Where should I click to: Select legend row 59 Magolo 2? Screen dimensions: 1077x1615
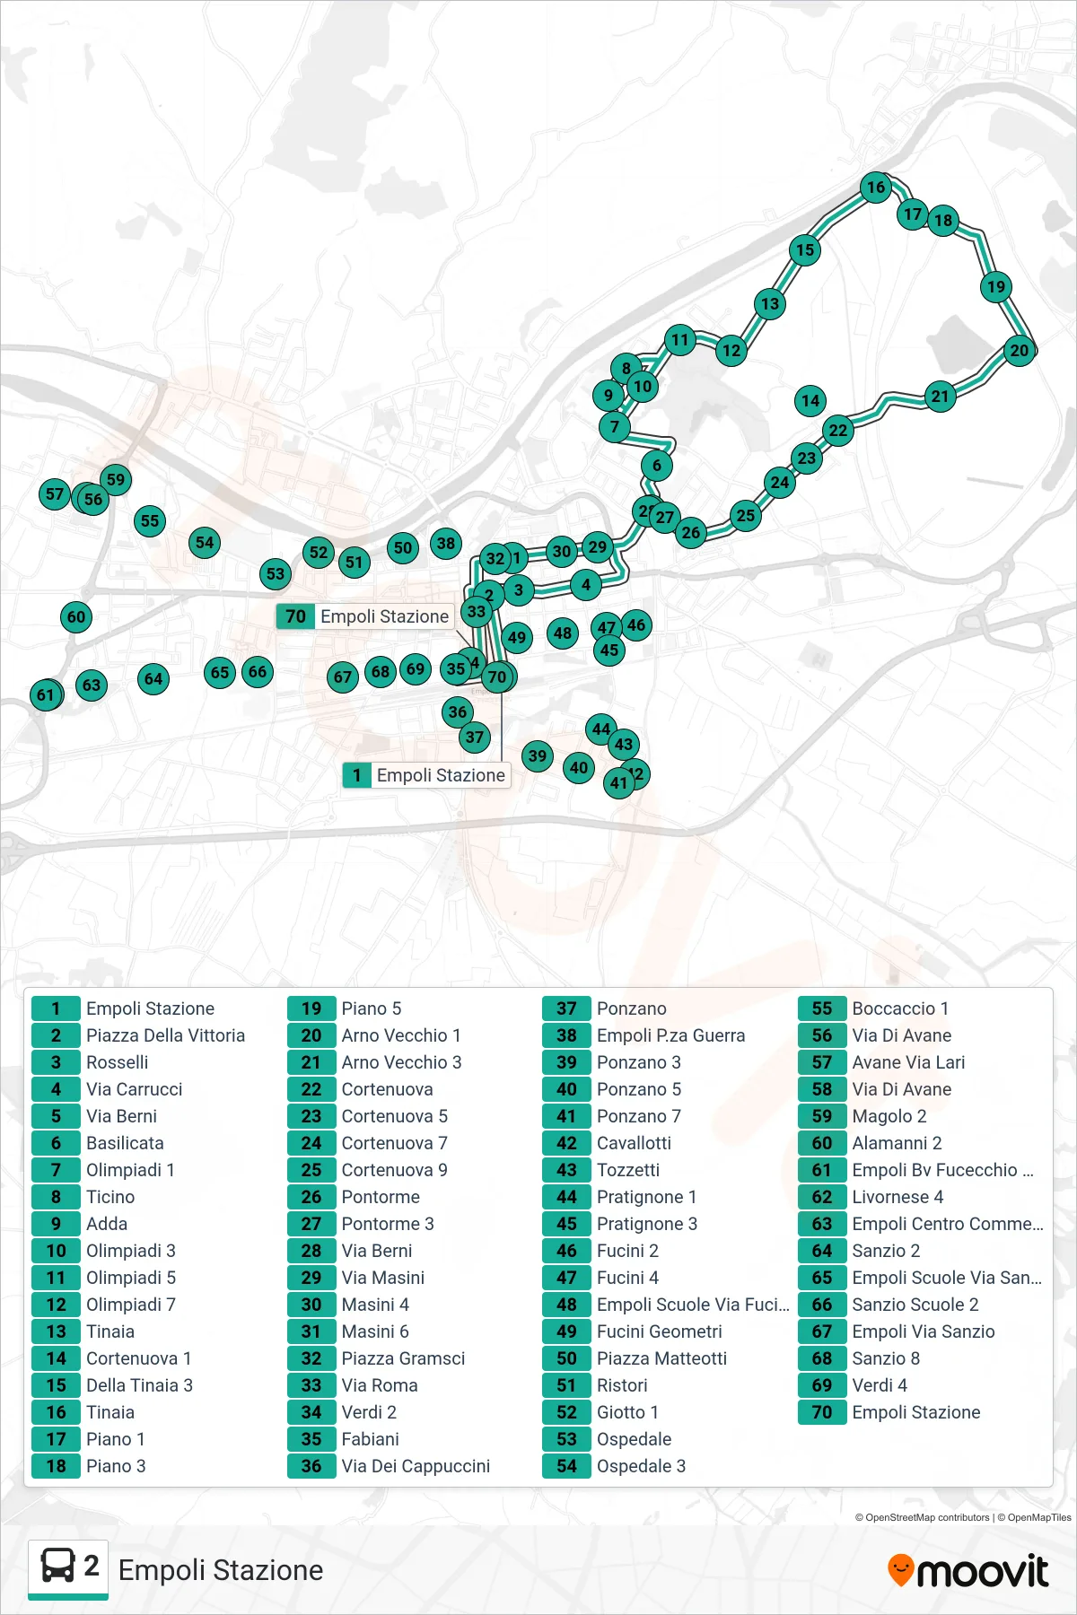pyautogui.click(x=863, y=1116)
